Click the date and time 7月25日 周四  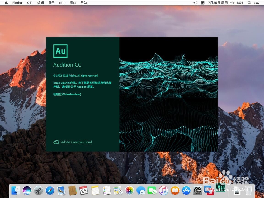click(225, 3)
